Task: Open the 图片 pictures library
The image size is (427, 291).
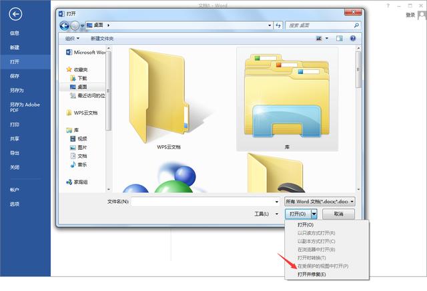Action: pyautogui.click(x=79, y=148)
